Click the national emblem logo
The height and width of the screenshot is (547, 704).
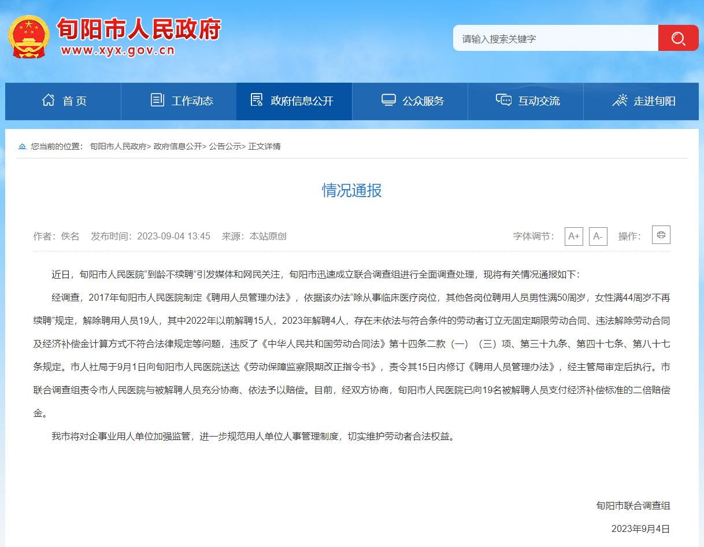29,36
